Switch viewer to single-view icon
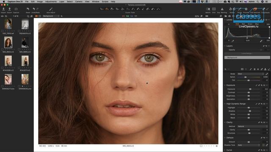271x152 pixels. (40, 16)
